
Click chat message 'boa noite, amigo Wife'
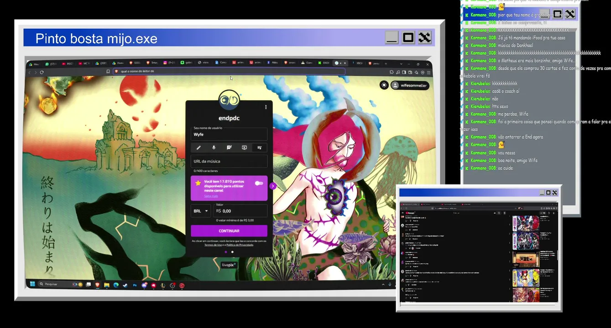coord(518,160)
